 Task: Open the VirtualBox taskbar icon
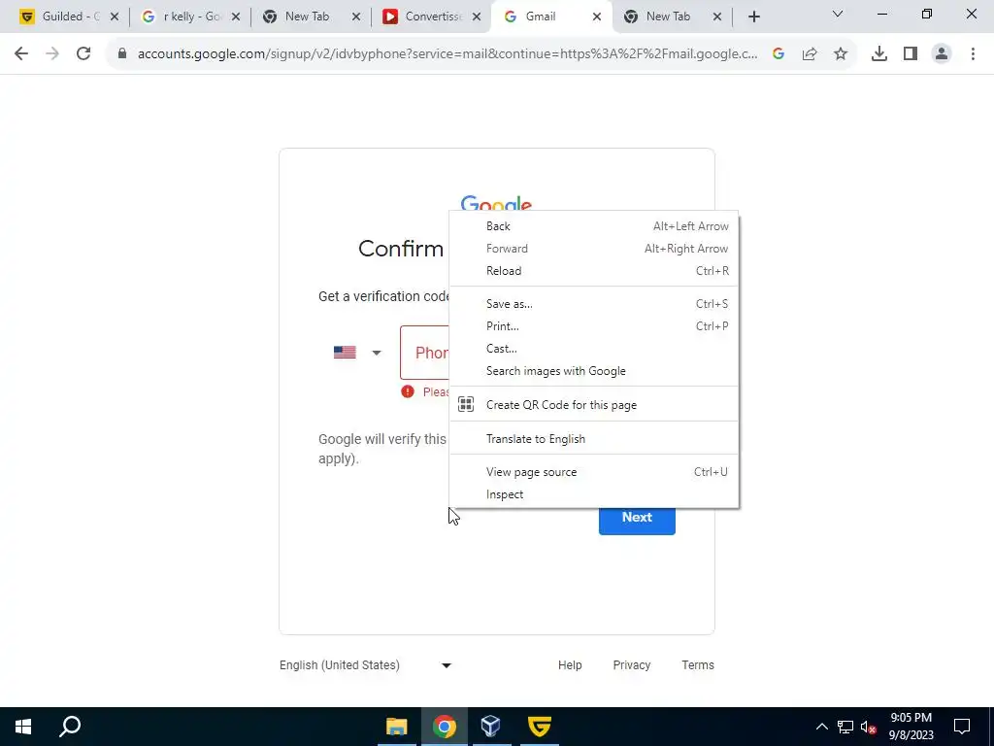[490, 727]
